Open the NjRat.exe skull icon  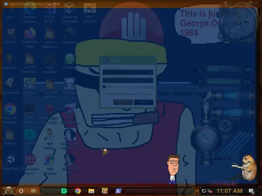70,86
